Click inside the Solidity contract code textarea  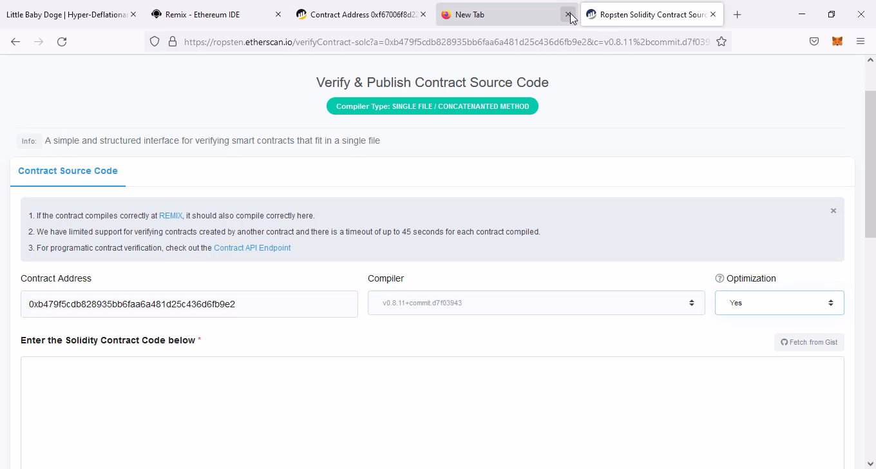click(432, 412)
